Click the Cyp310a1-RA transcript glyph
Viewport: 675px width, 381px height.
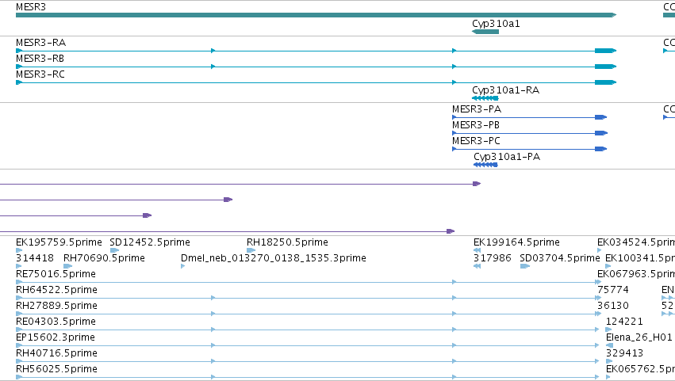tap(485, 98)
